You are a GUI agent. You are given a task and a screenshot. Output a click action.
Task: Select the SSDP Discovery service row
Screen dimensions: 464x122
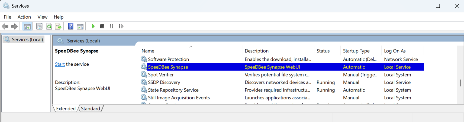[164, 82]
